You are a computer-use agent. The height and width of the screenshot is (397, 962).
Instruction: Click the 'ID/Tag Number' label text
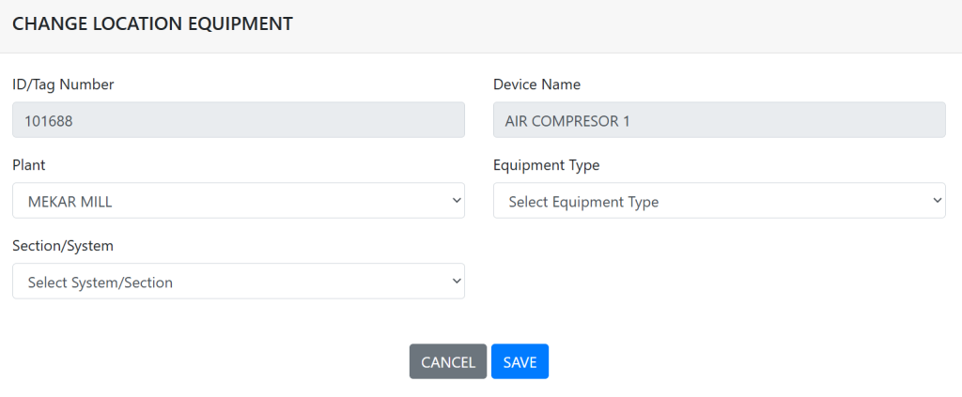click(x=63, y=84)
